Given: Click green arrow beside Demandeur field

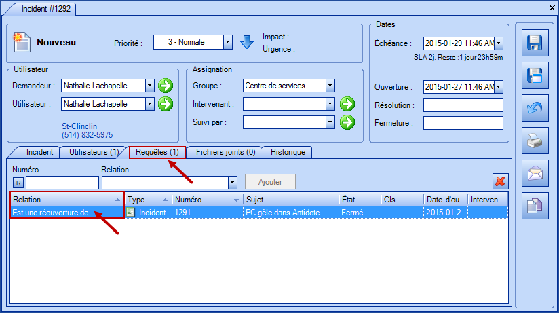Looking at the screenshot, I should (166, 86).
